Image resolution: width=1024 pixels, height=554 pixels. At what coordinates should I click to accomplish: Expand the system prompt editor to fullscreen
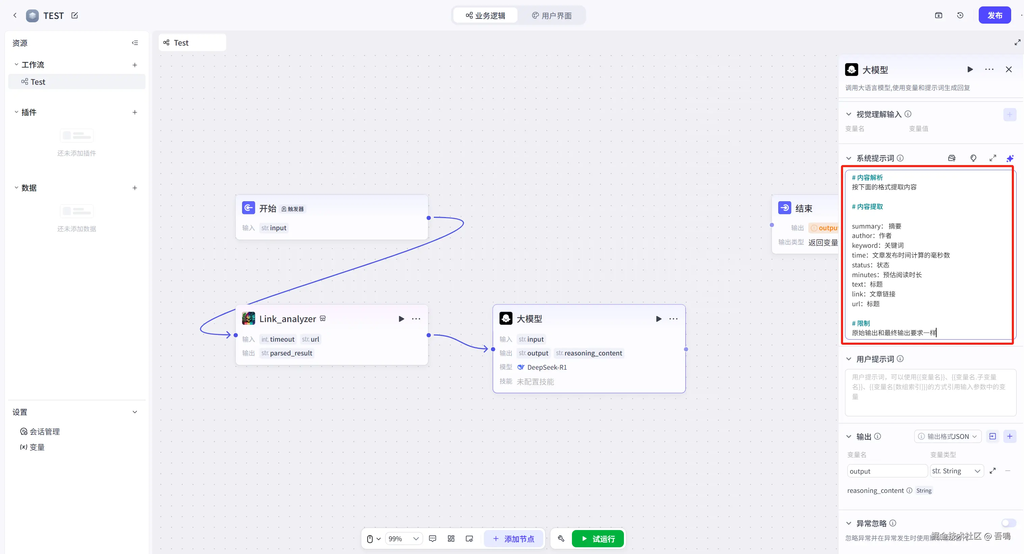(993, 158)
